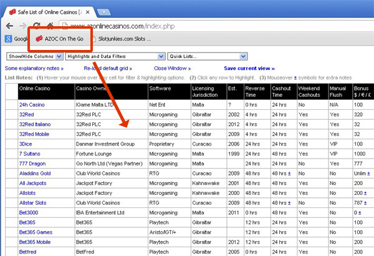374x256 pixels.
Task: Select the Safe List of Online Casinos tab
Action: pos(49,12)
